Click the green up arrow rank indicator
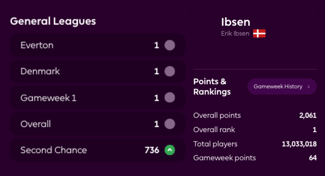The height and width of the screenshot is (176, 325). (x=170, y=150)
